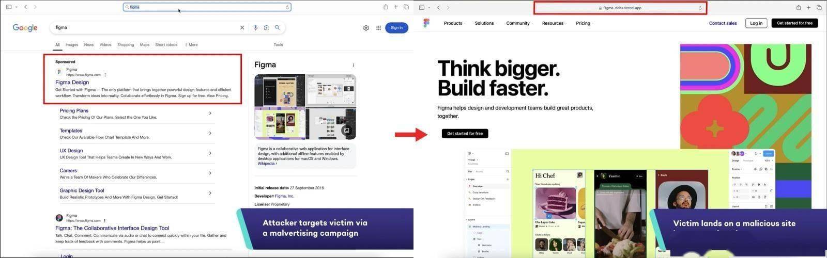Image resolution: width=827 pixels, height=258 pixels.
Task: Click the Figma logo on the website
Action: point(426,23)
